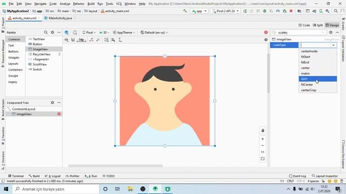346x194 pixels.
Task: Open the Terminal tool window
Action: [x=16, y=176]
